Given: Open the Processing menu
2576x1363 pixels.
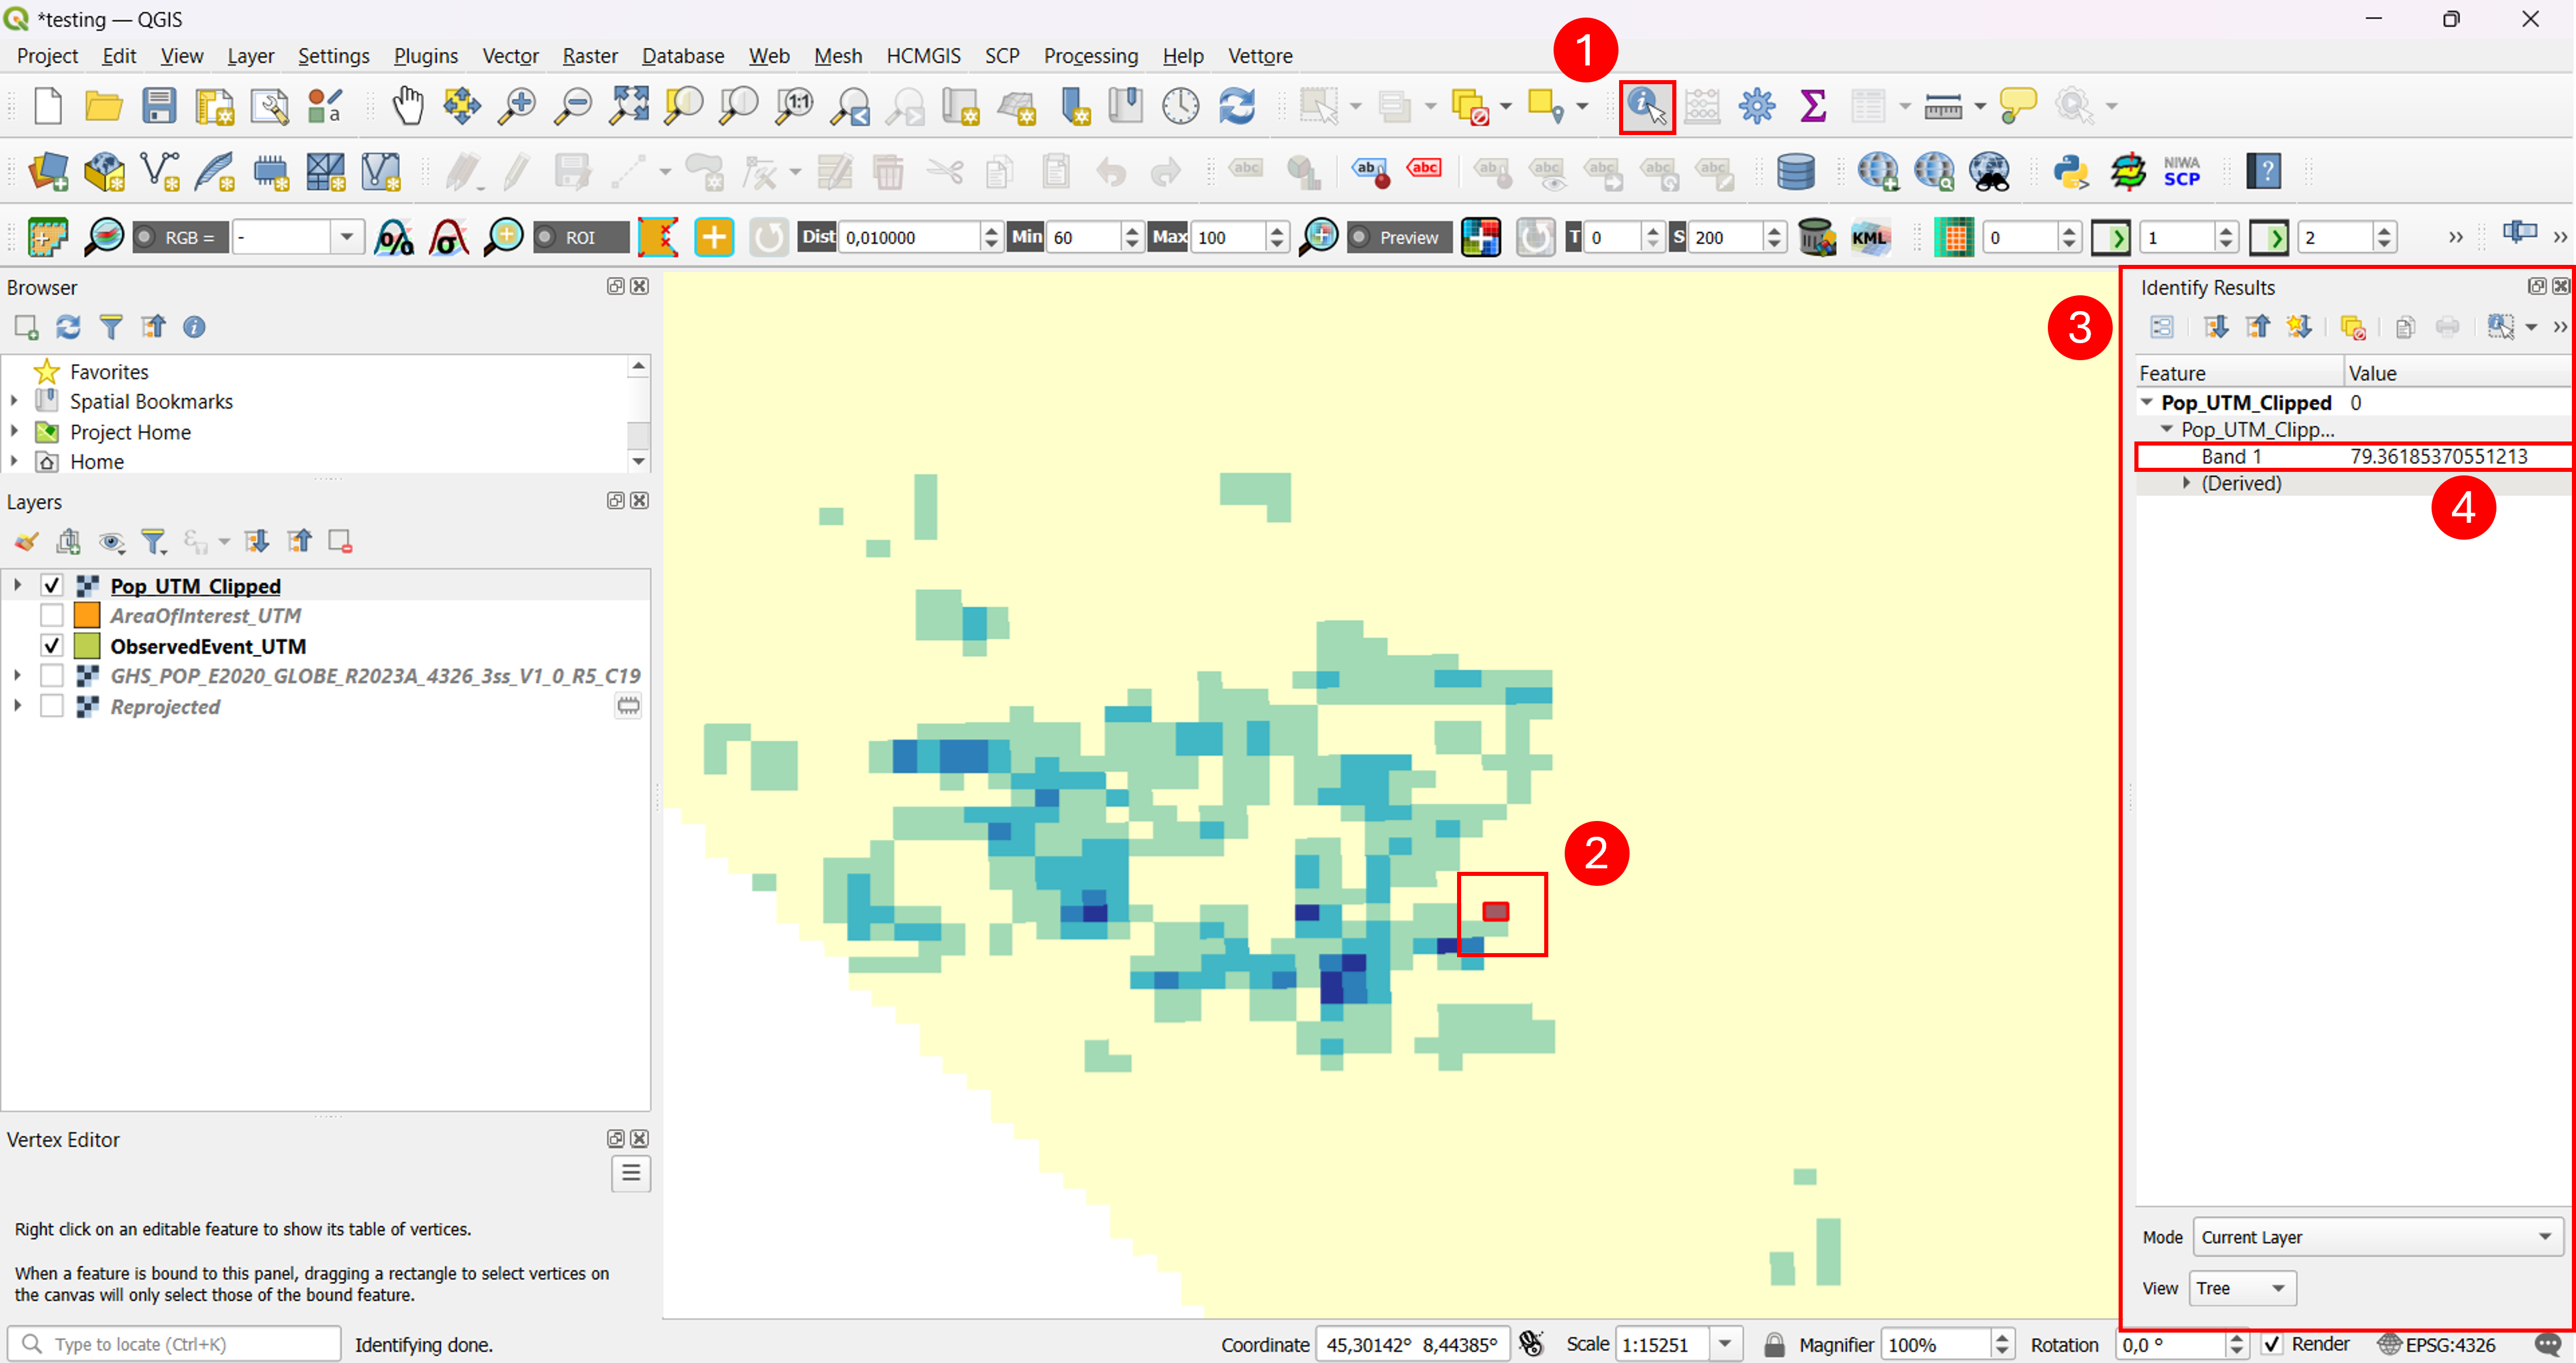Looking at the screenshot, I should 1090,56.
